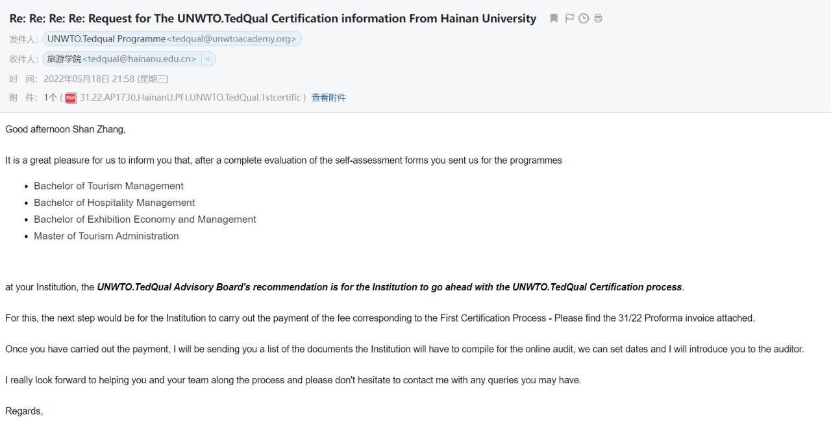Screen dimensions: 831x432
Task: Click the 'Regards,' closing line
Action: (24, 411)
